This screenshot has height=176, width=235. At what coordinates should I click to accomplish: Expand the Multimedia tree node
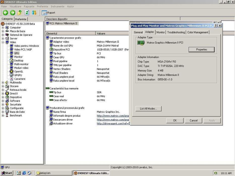click(3, 83)
